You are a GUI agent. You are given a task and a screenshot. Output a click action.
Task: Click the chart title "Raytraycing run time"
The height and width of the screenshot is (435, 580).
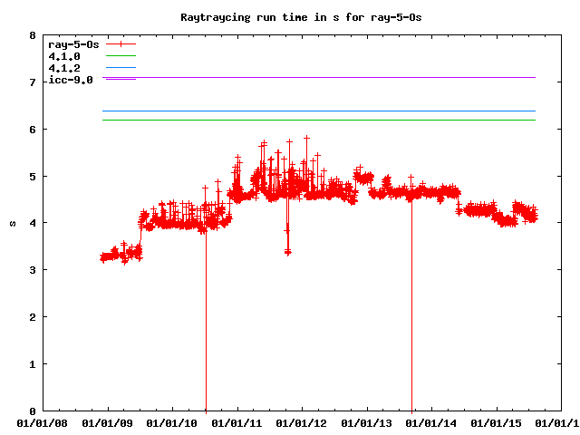[290, 17]
